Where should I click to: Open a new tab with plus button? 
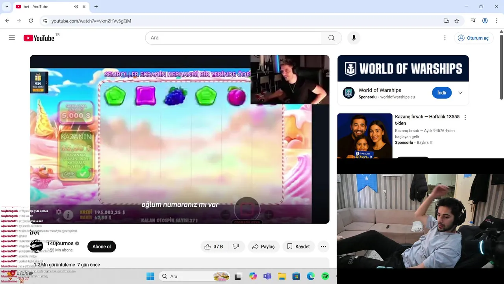click(96, 7)
